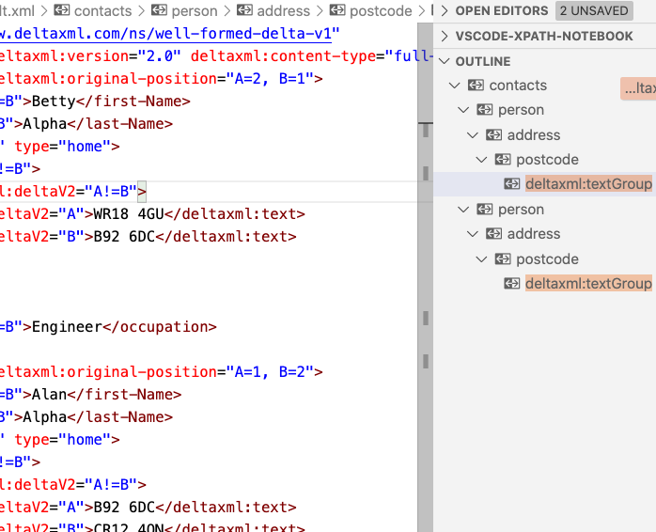The height and width of the screenshot is (532, 656).
Task: Click the minimap scrollbar beside the editor
Action: (426, 235)
